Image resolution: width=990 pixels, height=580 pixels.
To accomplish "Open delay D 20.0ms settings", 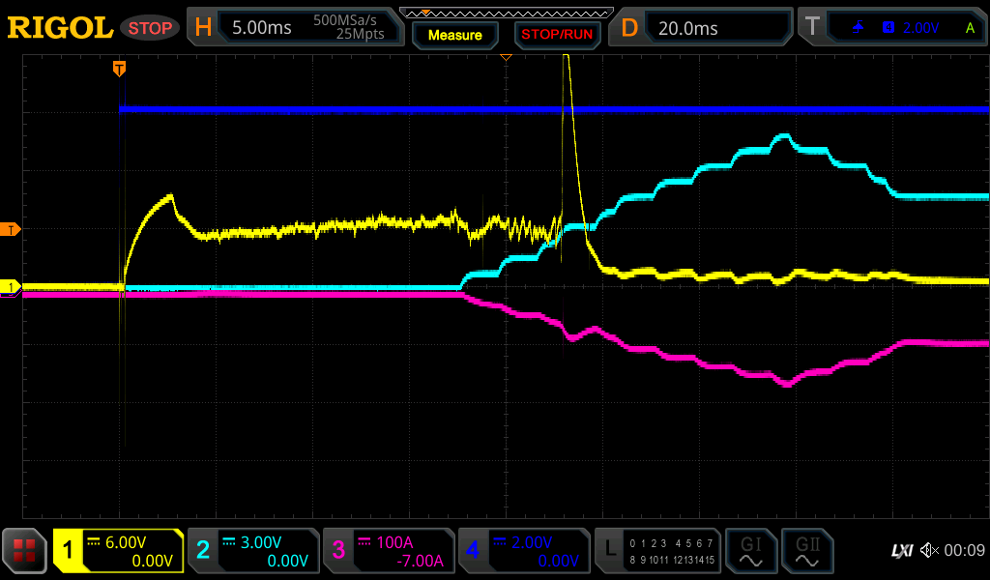I will [x=701, y=28].
